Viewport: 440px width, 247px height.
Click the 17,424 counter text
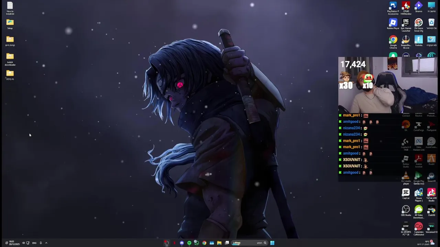tap(353, 64)
